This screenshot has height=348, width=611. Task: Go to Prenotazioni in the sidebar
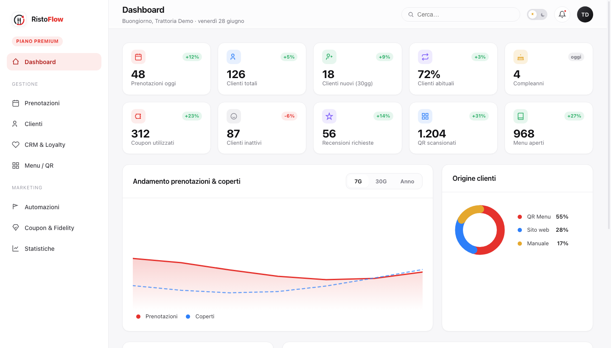click(54, 103)
